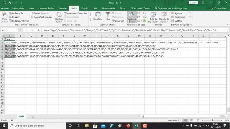Click the Consolidate icon in Ferramentas de Dados
This screenshot has width=230, height=129.
[144, 13]
